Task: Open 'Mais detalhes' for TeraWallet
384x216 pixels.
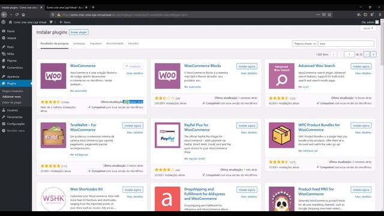Action: (135, 133)
